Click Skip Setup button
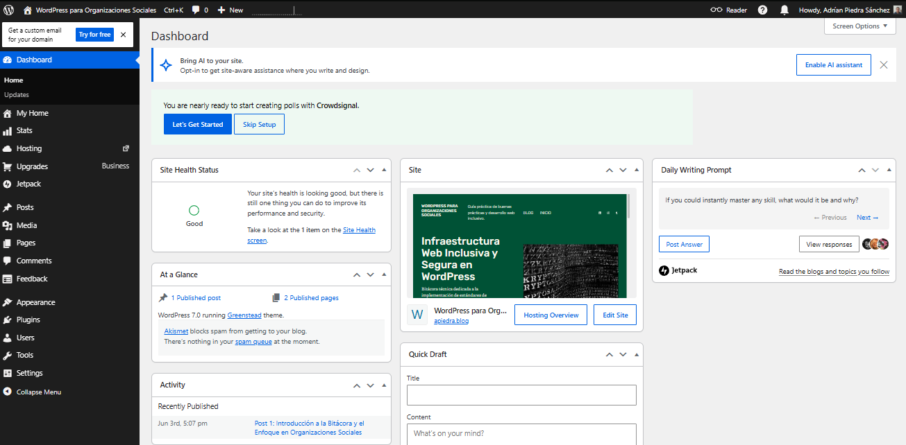906x445 pixels. [x=259, y=124]
